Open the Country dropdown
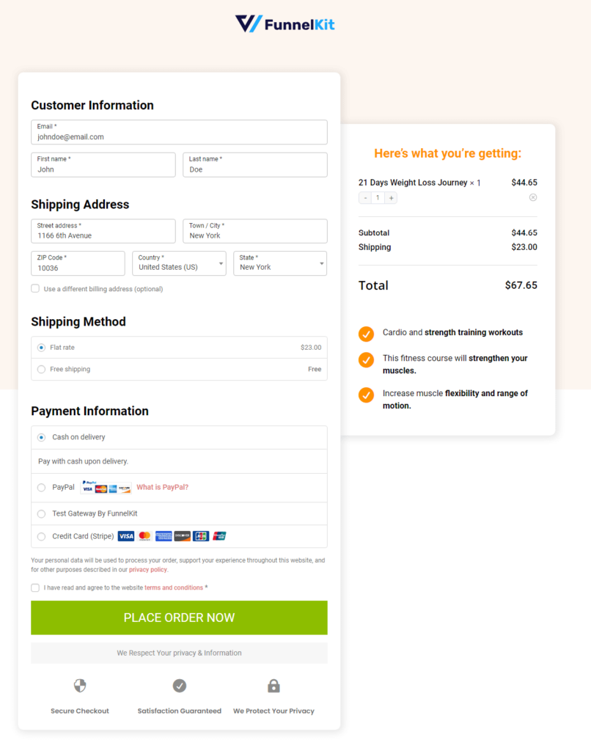Screen dimensions: 591x751 click(x=179, y=263)
